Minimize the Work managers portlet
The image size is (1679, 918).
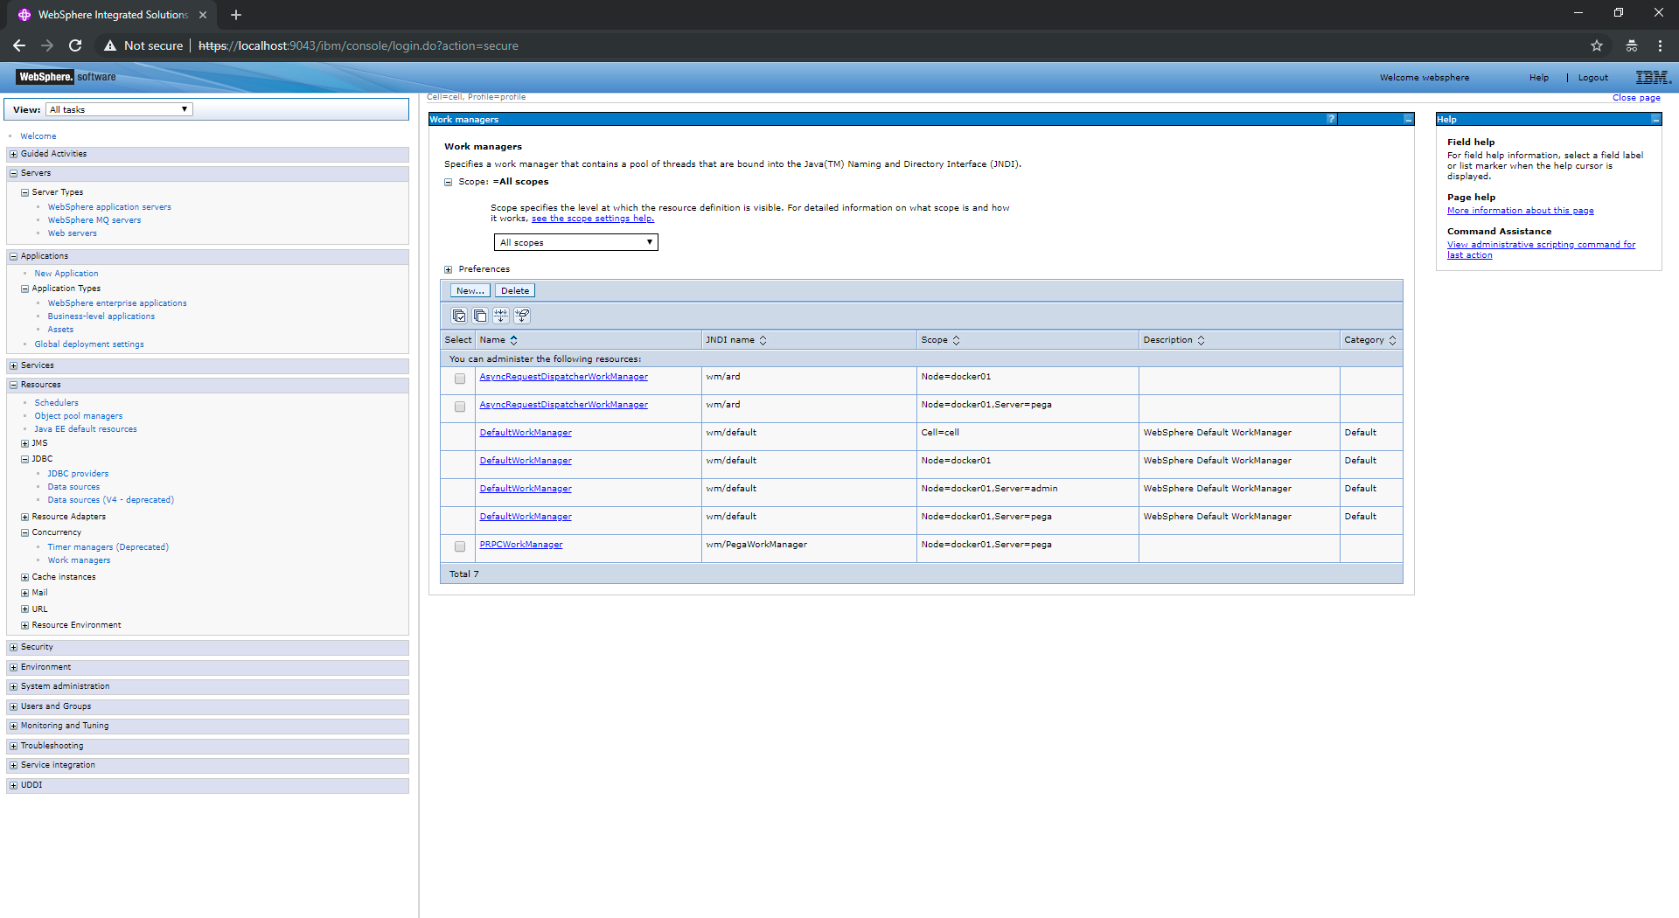click(x=1408, y=119)
